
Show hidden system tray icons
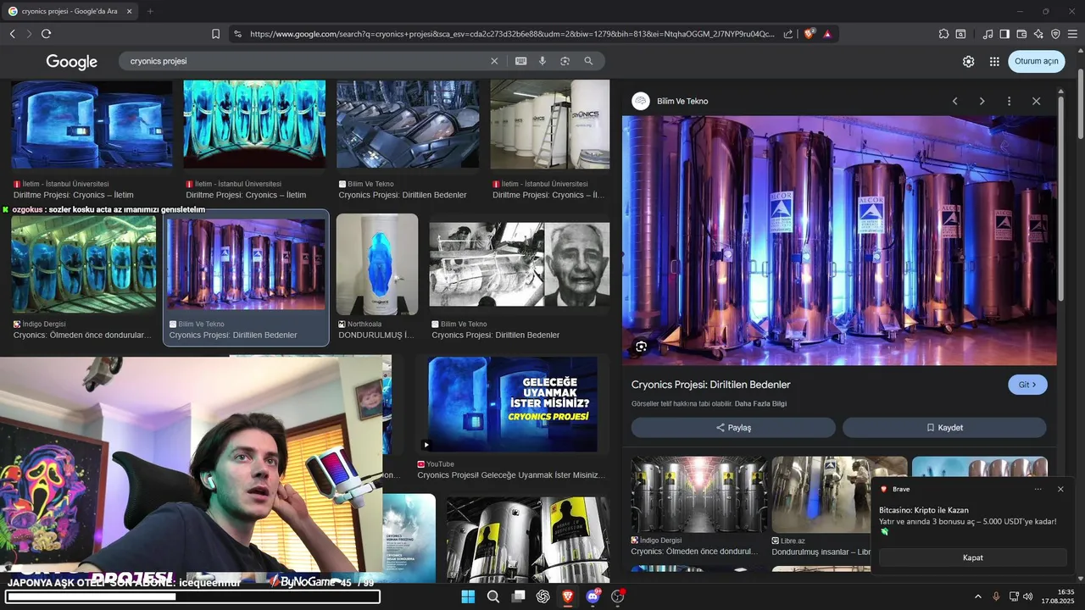click(x=977, y=596)
